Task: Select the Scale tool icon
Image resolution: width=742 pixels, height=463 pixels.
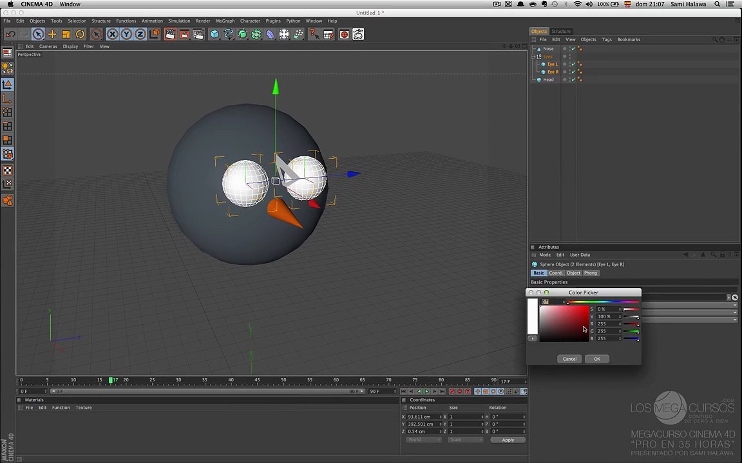Action: click(66, 34)
